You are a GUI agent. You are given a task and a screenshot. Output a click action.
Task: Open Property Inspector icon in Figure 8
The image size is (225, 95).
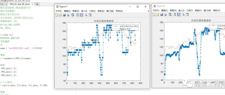187,14
